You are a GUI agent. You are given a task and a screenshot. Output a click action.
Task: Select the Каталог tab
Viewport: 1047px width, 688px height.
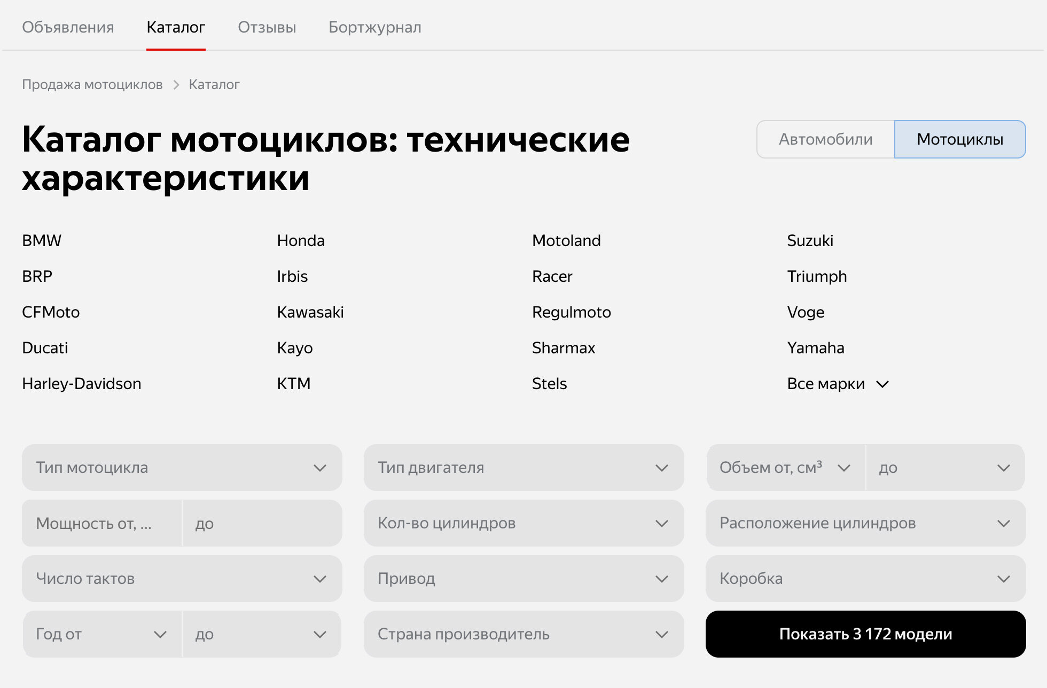pyautogui.click(x=176, y=27)
